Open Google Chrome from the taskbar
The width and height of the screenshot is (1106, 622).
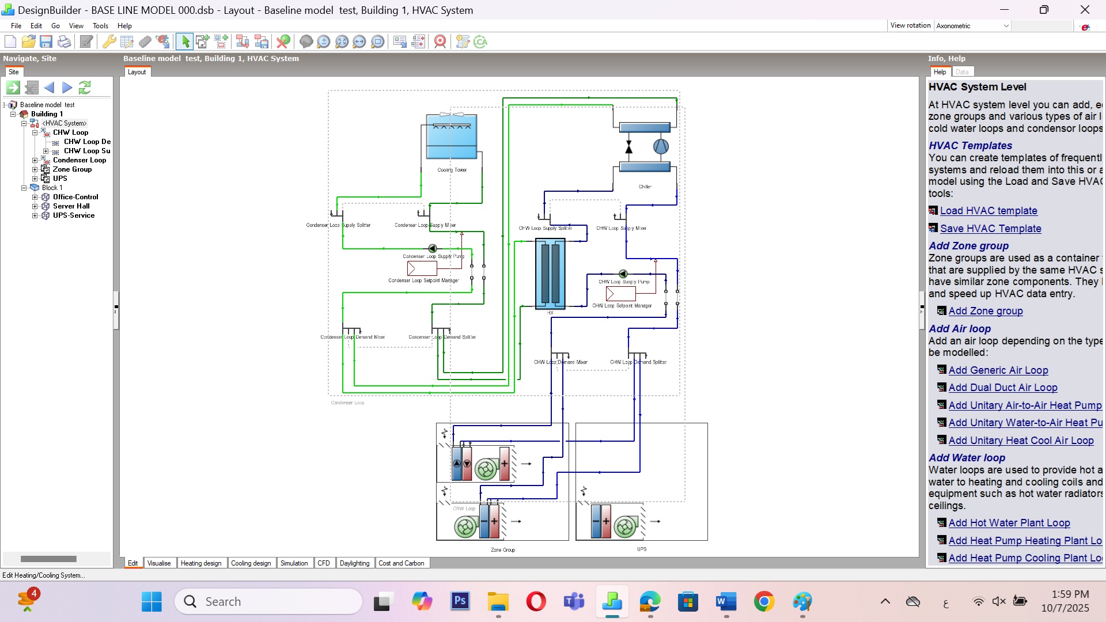pos(764,602)
